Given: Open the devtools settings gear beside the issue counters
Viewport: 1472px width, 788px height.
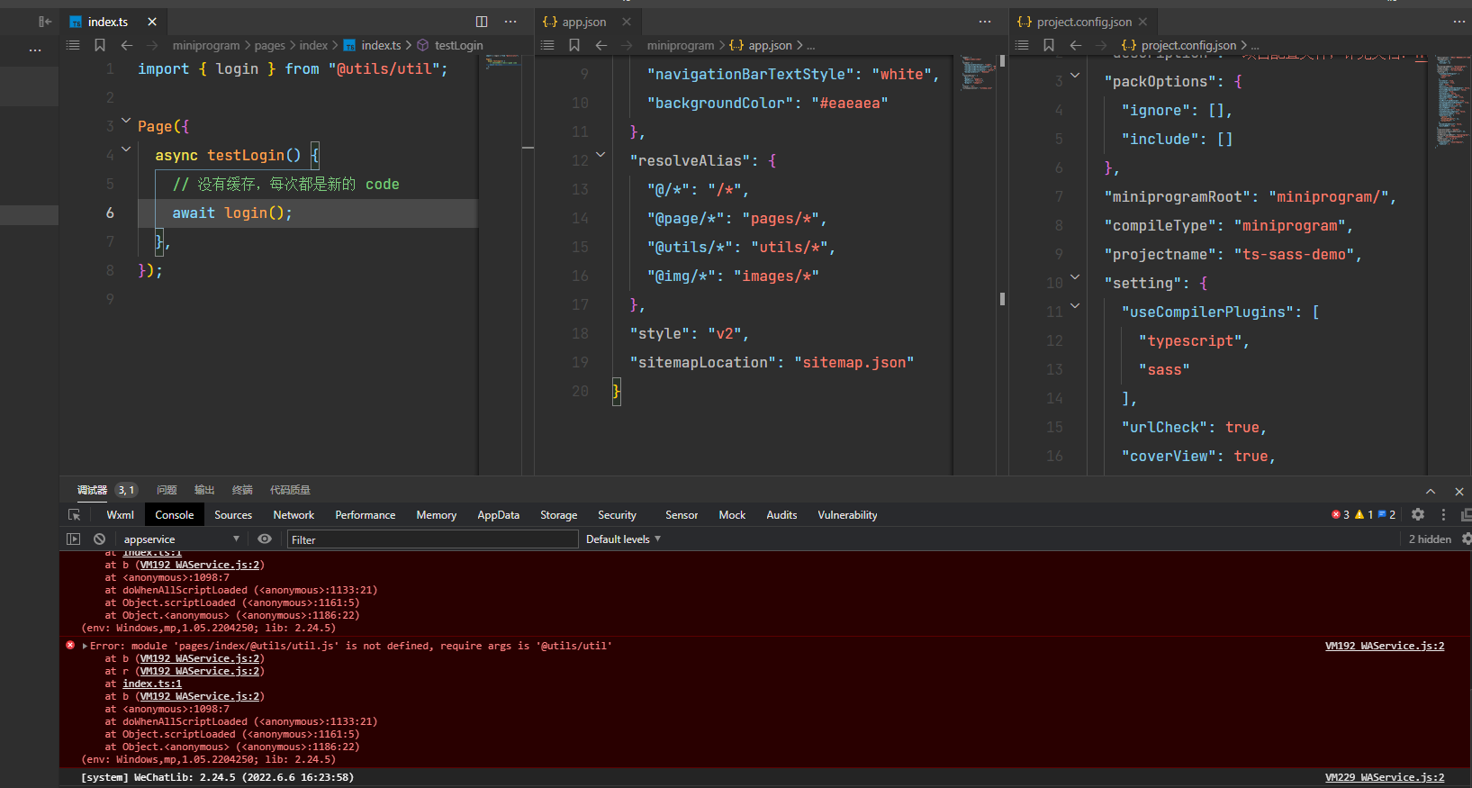Looking at the screenshot, I should (1418, 515).
